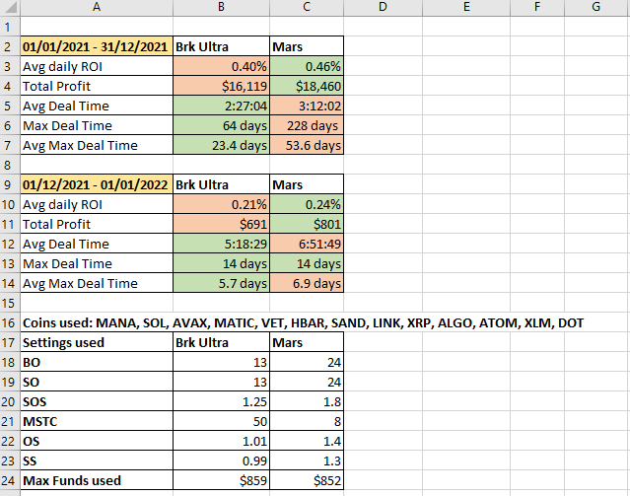Select the '5.7 days' cell
This screenshot has width=630, height=496.
point(222,283)
